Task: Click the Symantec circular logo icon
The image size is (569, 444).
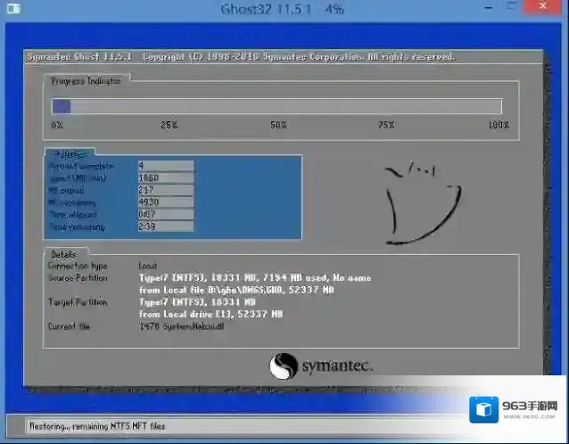Action: 282,366
